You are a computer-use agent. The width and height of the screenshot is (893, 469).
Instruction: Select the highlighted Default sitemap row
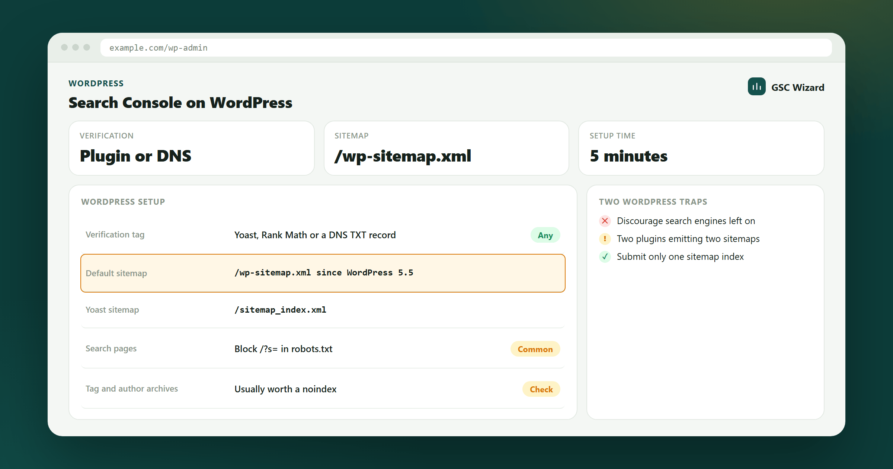323,273
